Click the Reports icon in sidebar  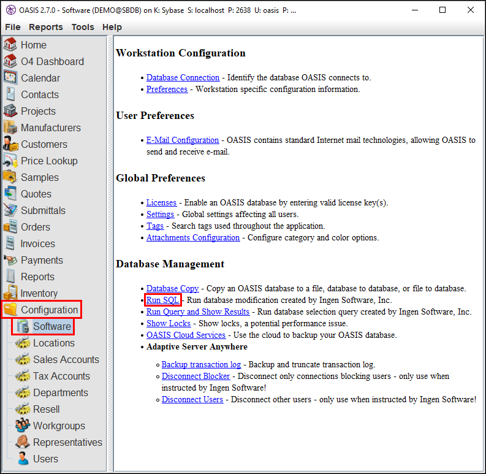coord(10,277)
